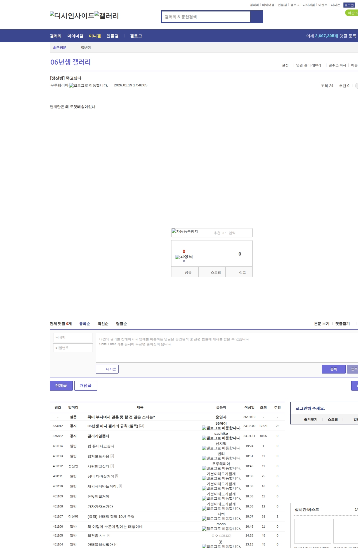Expand the 갤주소 복사 option
Image resolution: width=358 pixels, height=548 pixels.
pyautogui.click(x=337, y=65)
